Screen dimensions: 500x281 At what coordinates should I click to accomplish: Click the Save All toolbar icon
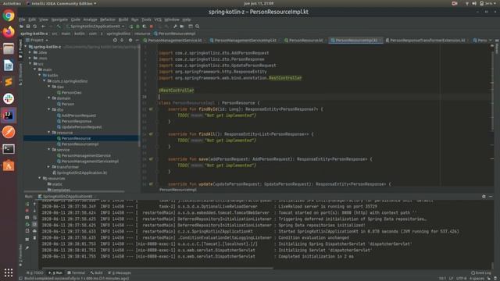click(x=28, y=27)
